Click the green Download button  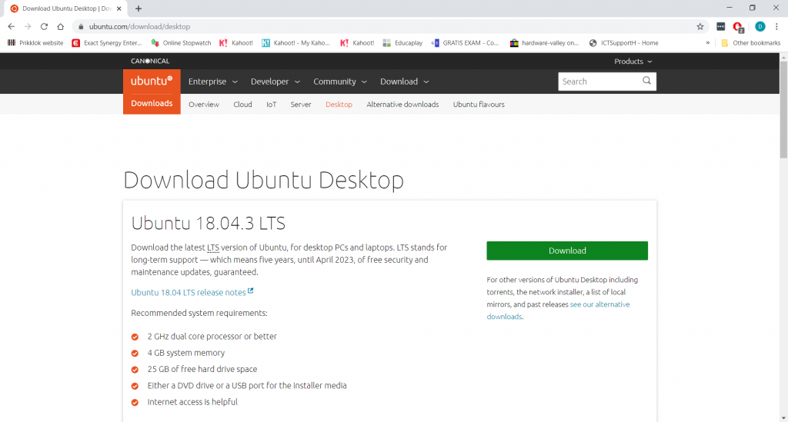[x=567, y=251]
